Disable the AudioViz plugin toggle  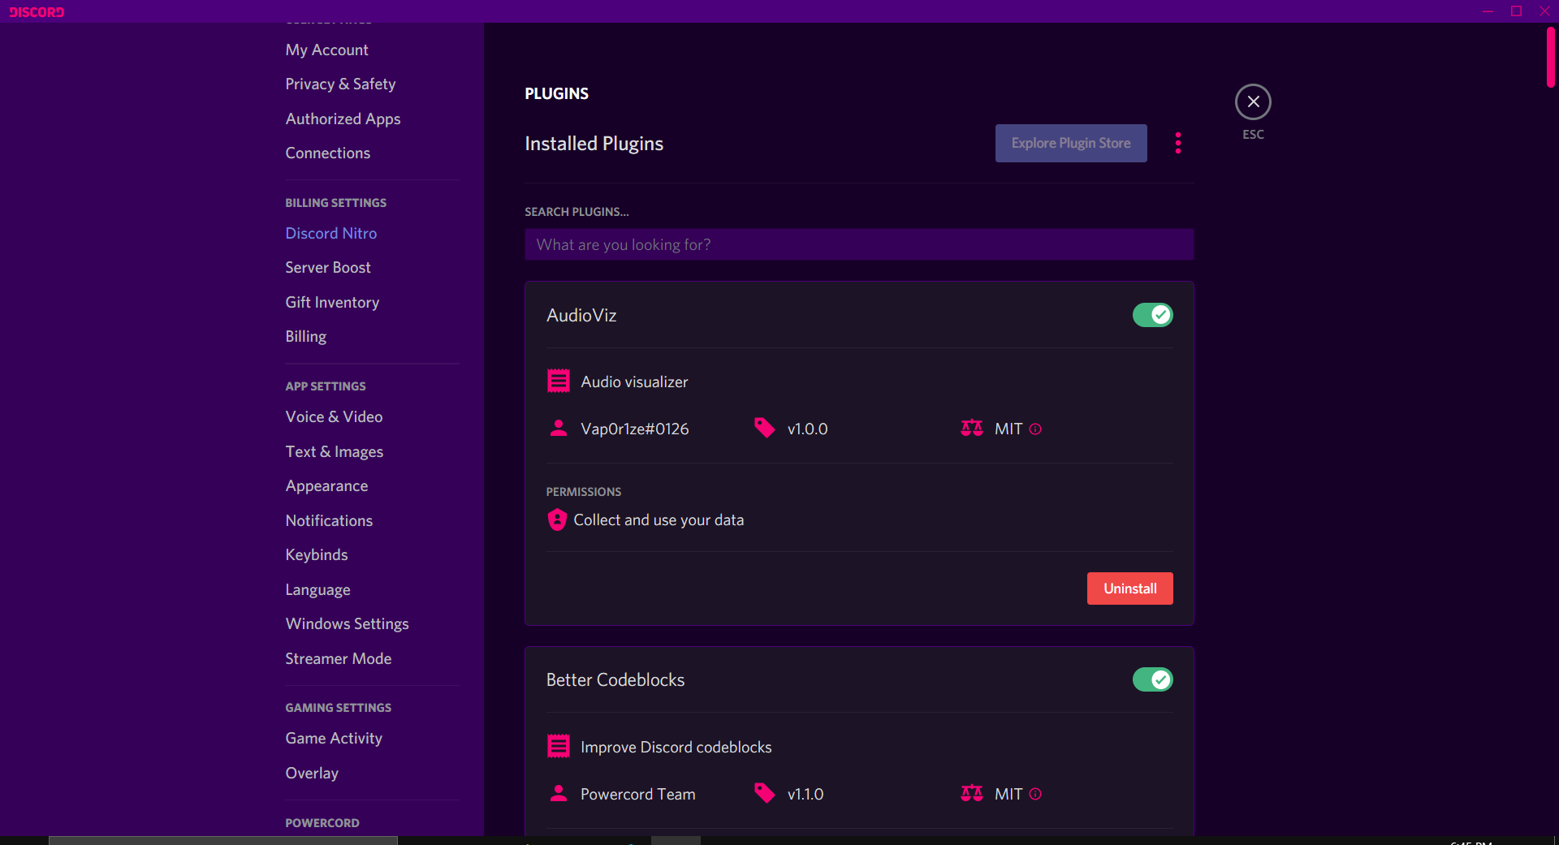1152,315
